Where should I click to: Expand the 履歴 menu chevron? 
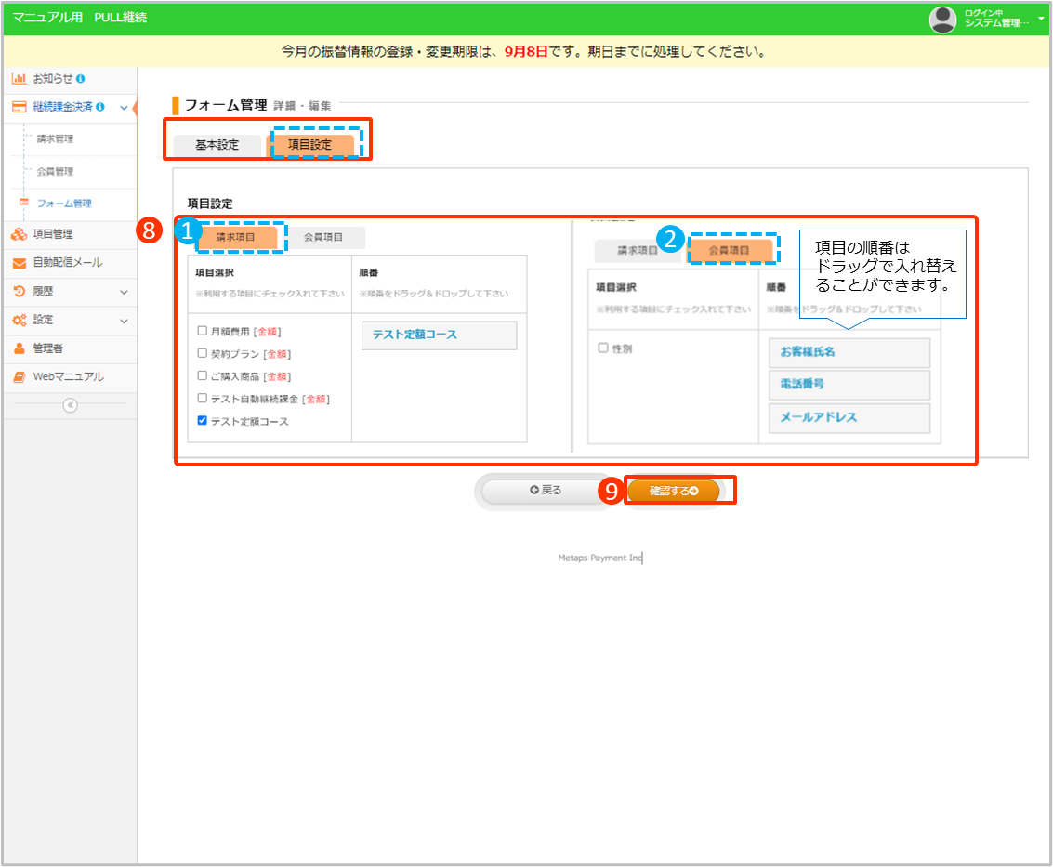[x=125, y=292]
